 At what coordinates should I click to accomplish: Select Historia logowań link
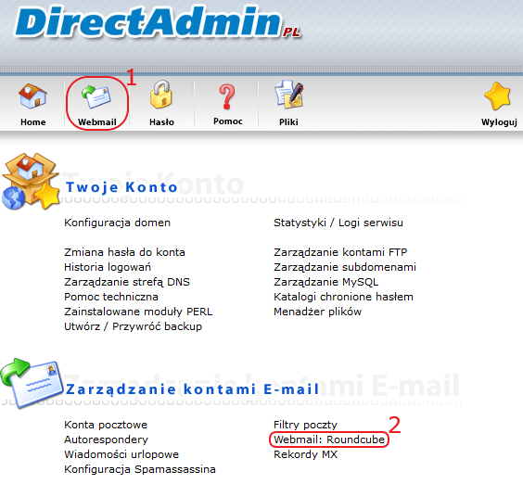108,267
